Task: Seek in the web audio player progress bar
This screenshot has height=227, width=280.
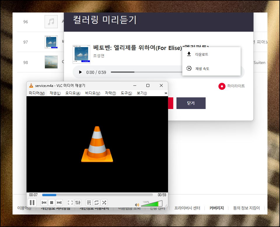Action: (x=146, y=72)
